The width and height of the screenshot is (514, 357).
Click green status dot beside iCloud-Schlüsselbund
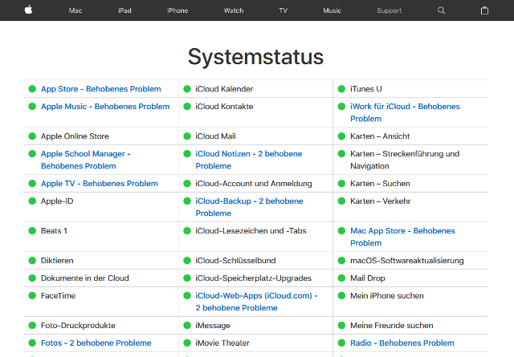point(187,261)
